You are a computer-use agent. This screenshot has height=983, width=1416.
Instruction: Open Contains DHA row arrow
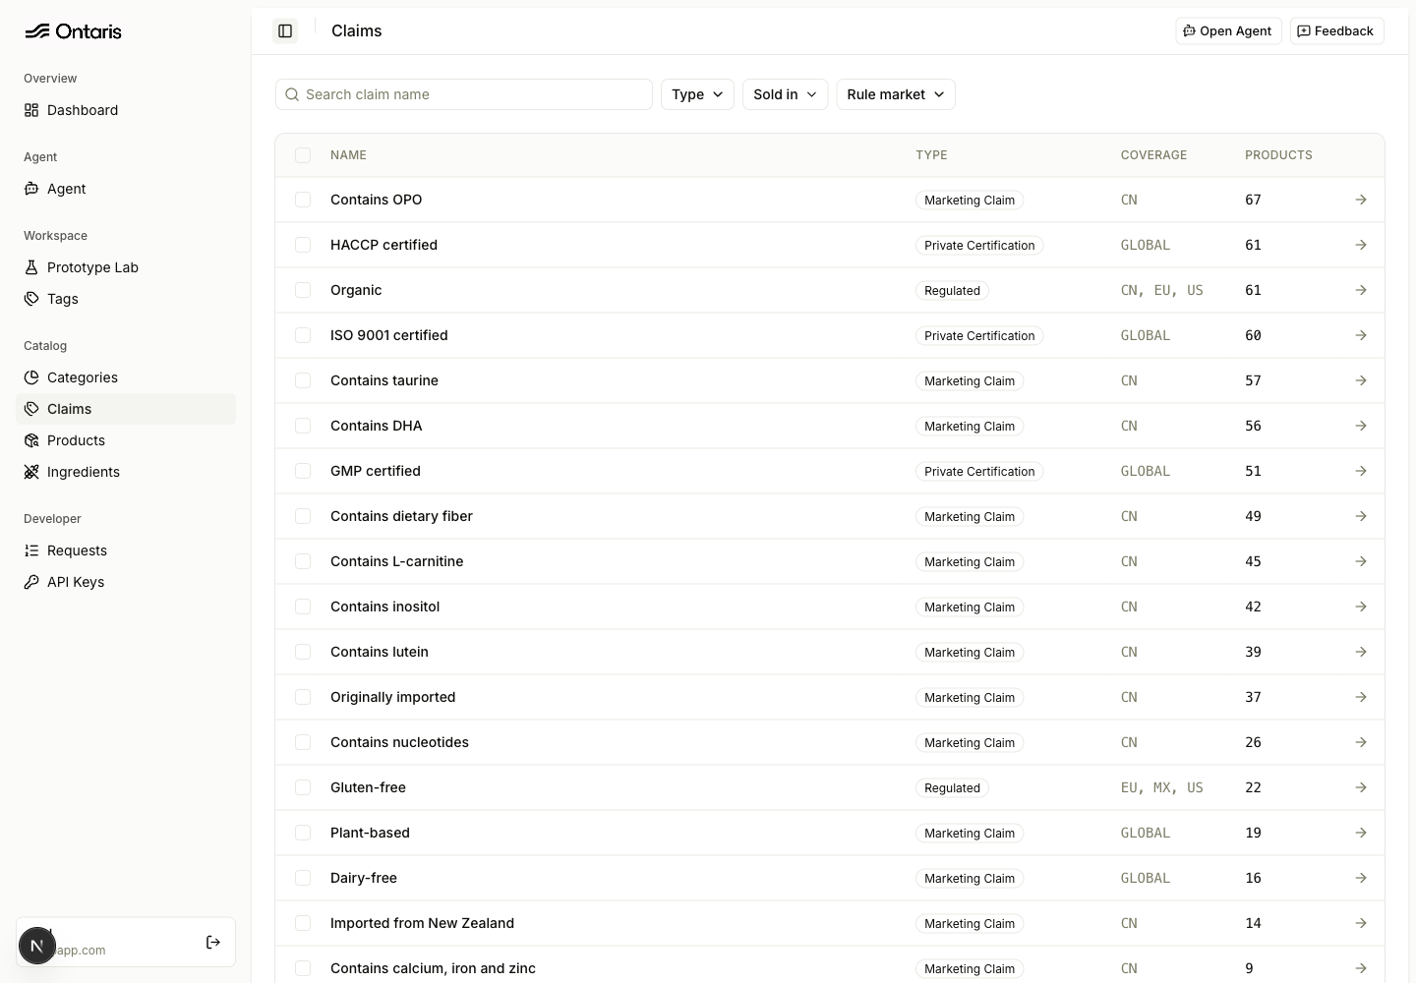pos(1361,426)
